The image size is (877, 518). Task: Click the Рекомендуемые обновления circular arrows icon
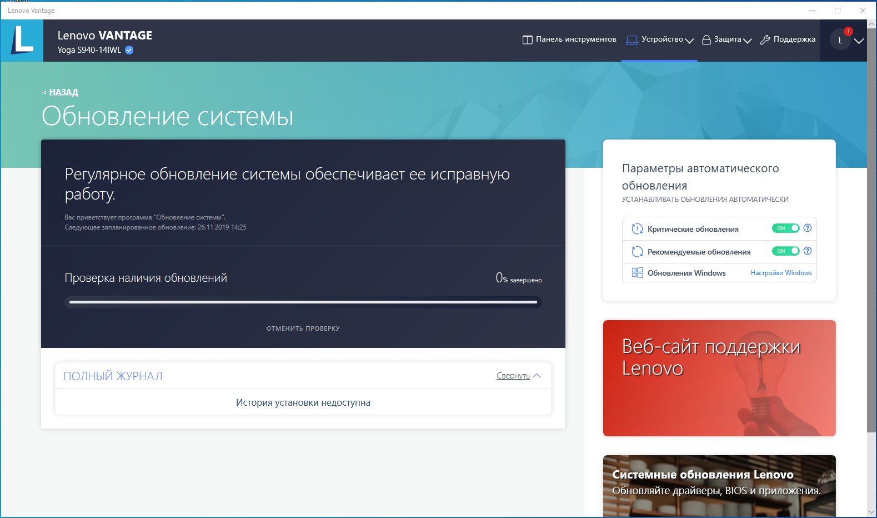point(637,252)
